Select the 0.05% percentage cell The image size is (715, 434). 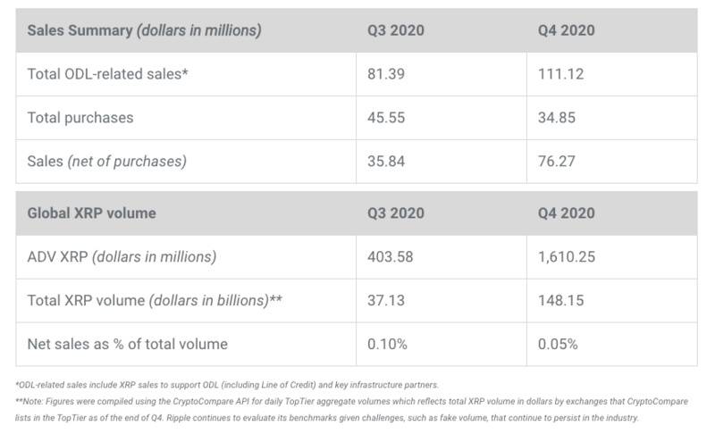coord(560,344)
